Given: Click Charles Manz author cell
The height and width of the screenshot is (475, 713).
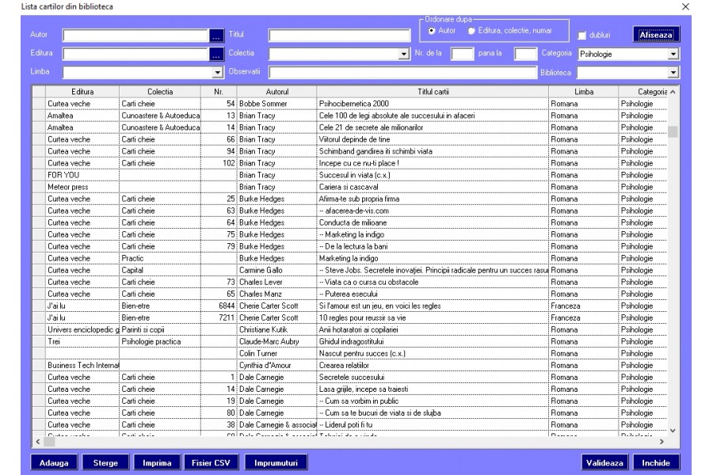Looking at the screenshot, I should coord(276,294).
